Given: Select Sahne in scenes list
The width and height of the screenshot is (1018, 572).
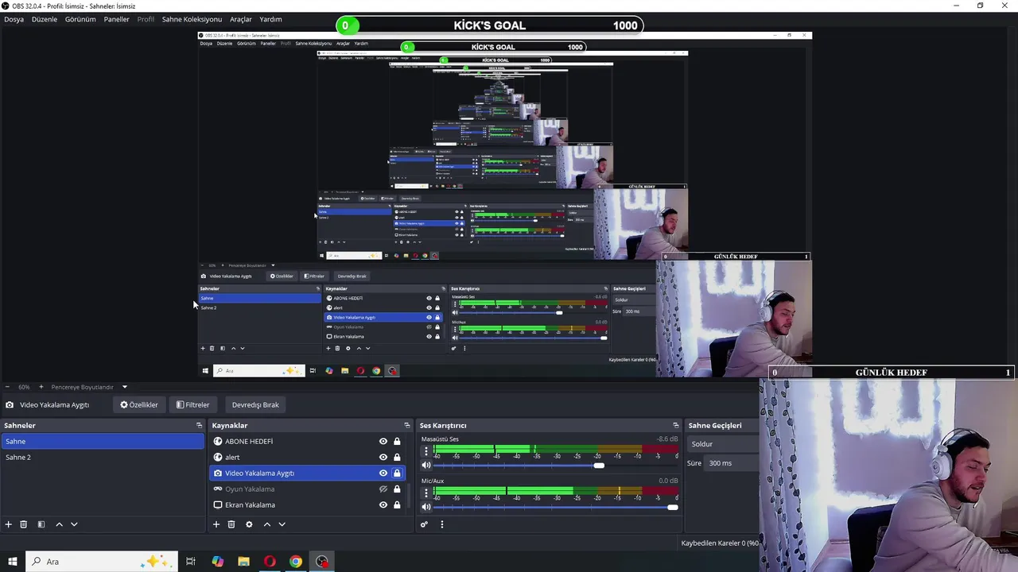Looking at the screenshot, I should tap(103, 442).
